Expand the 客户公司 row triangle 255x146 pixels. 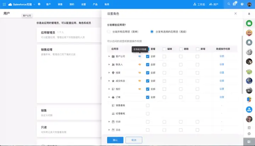point(109,56)
